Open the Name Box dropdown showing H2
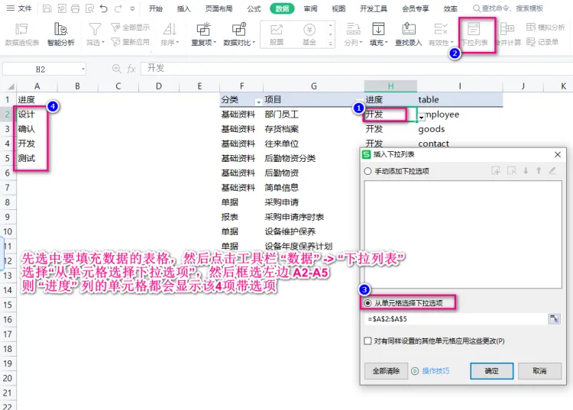The height and width of the screenshot is (410, 573). [x=83, y=69]
